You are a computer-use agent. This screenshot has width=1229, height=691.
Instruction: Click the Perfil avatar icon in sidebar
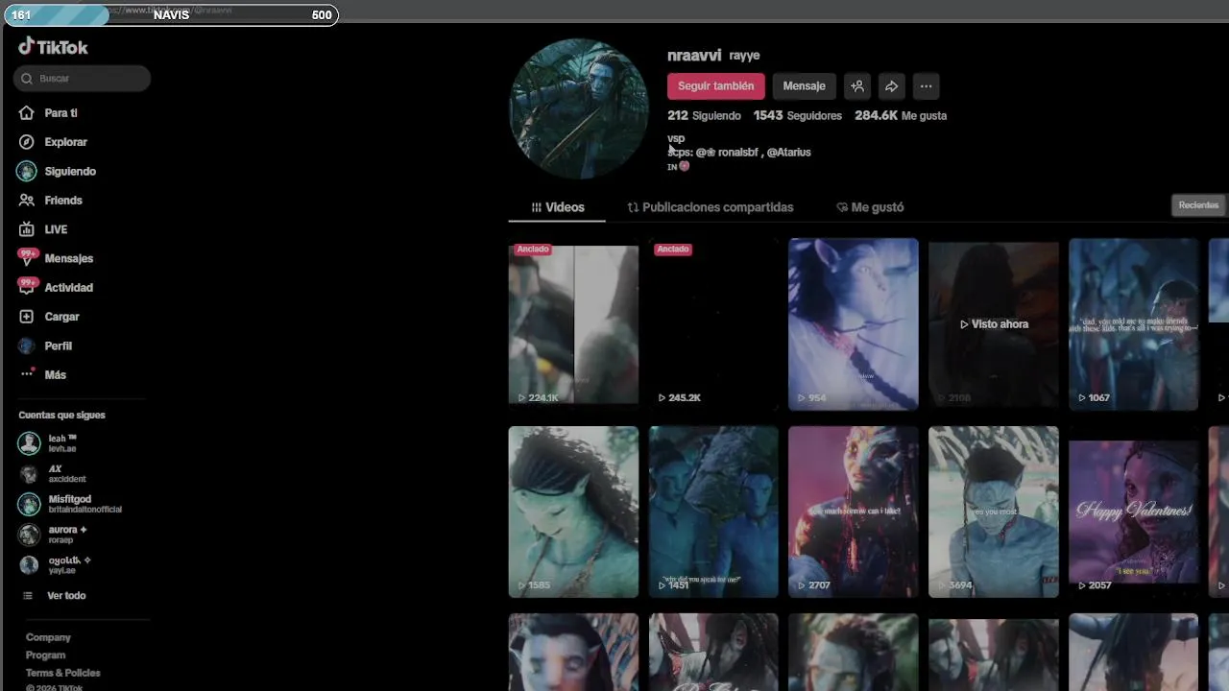(27, 345)
